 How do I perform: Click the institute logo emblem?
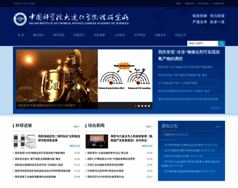click(x=20, y=19)
